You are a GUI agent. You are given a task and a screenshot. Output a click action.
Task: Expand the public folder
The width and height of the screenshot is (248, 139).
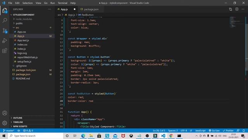(x=19, y=23)
